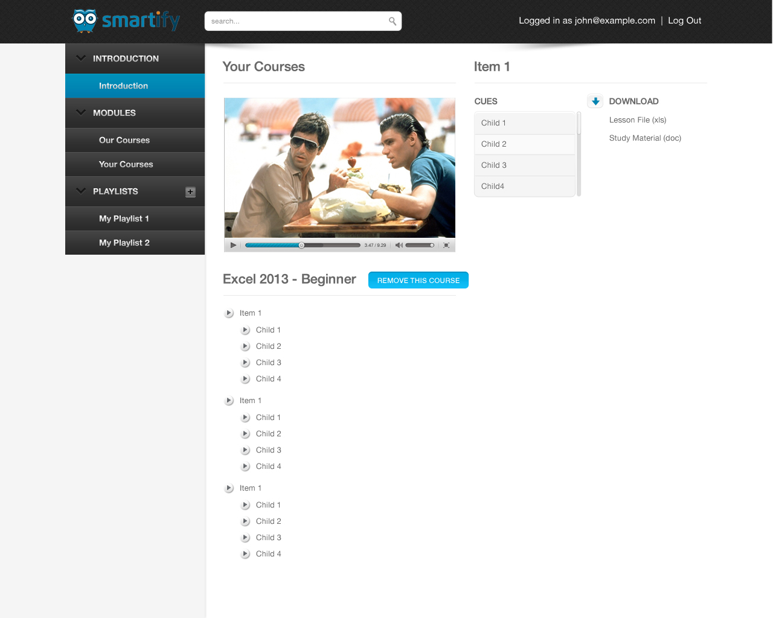This screenshot has height=618, width=773.
Task: Select Child 2 in the Cues list
Action: (x=525, y=144)
